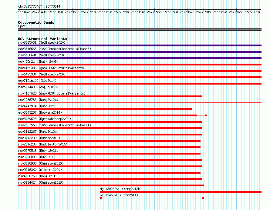270x210 pixels.
Task: Click the nsv507449 (Teague2010) label
Action: coord(38,87)
